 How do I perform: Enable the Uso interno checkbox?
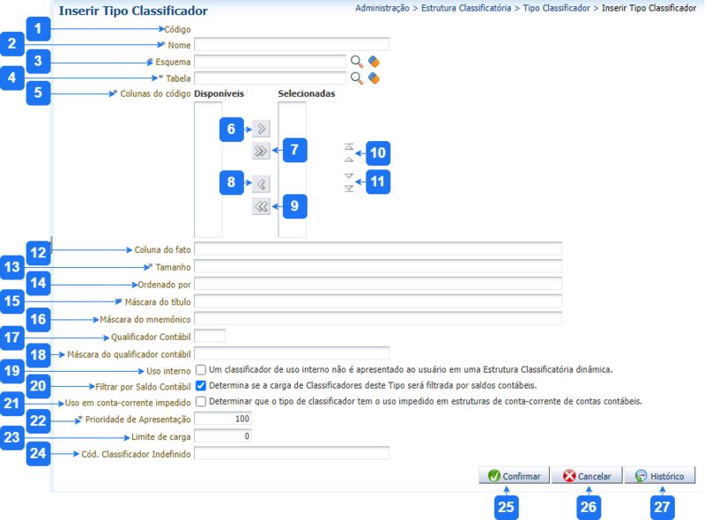tap(202, 370)
